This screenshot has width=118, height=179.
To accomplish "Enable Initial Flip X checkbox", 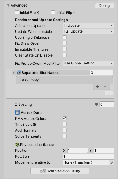I will tap(17, 12).
